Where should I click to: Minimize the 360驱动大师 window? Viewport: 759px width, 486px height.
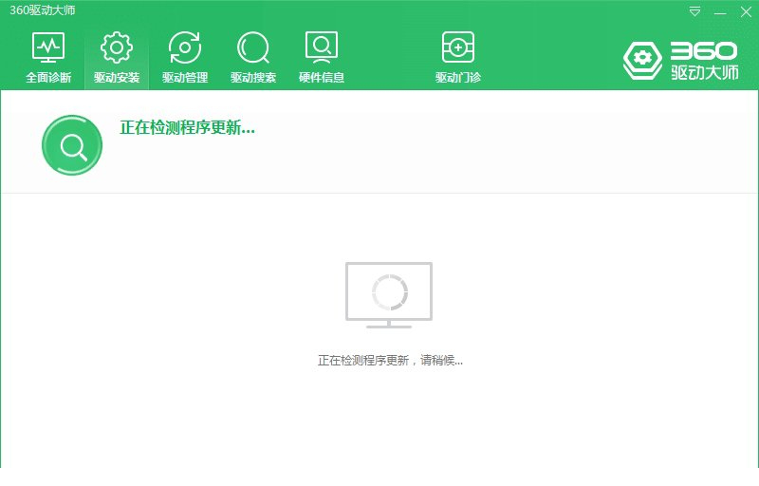point(720,12)
